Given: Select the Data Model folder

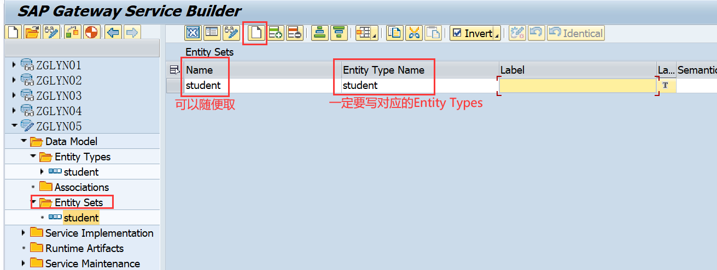Looking at the screenshot, I should pyautogui.click(x=71, y=142).
